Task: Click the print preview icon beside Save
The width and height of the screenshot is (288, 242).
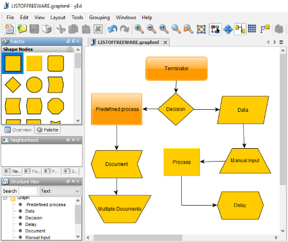Action: [x=47, y=29]
